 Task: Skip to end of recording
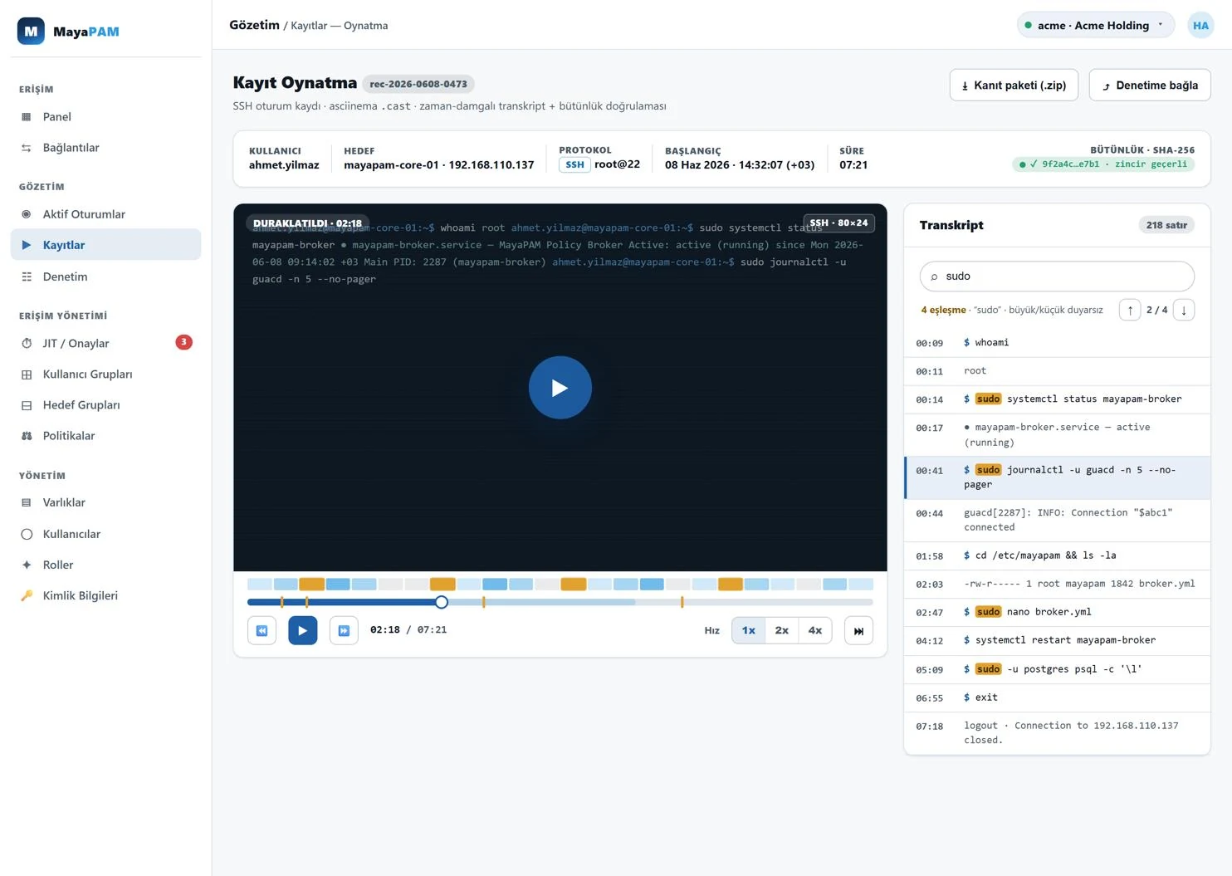(858, 631)
